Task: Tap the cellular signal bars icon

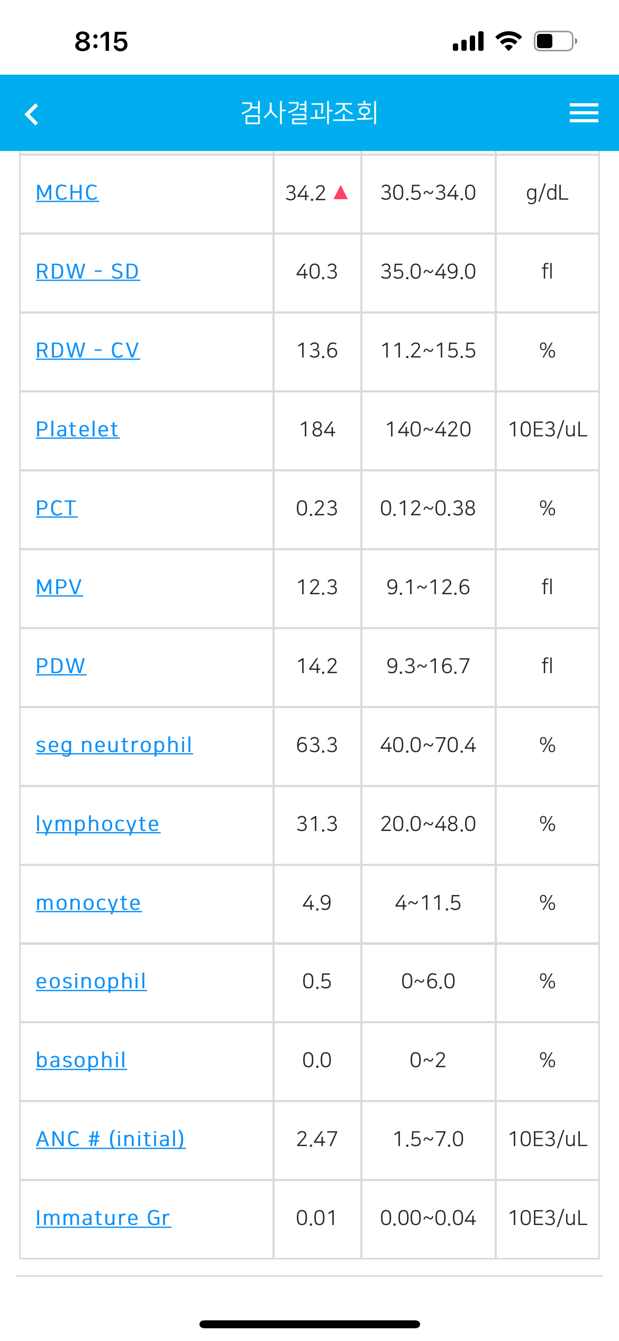Action: (468, 41)
